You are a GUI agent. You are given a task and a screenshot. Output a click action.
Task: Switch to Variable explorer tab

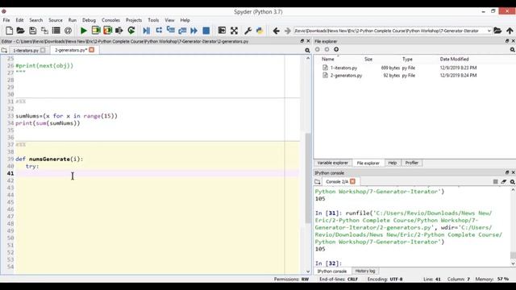[332, 163]
